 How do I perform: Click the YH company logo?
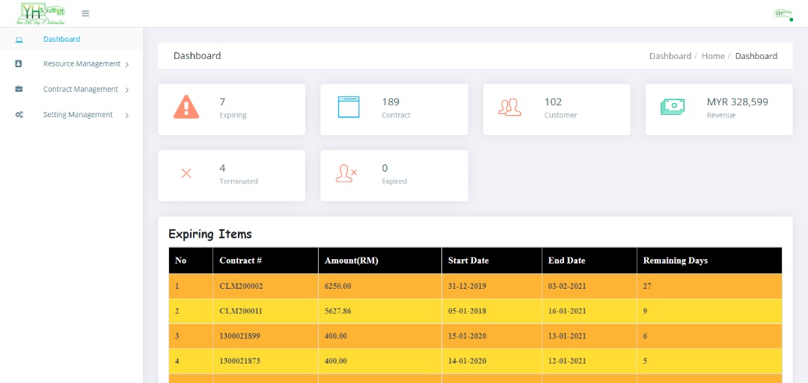click(x=42, y=13)
